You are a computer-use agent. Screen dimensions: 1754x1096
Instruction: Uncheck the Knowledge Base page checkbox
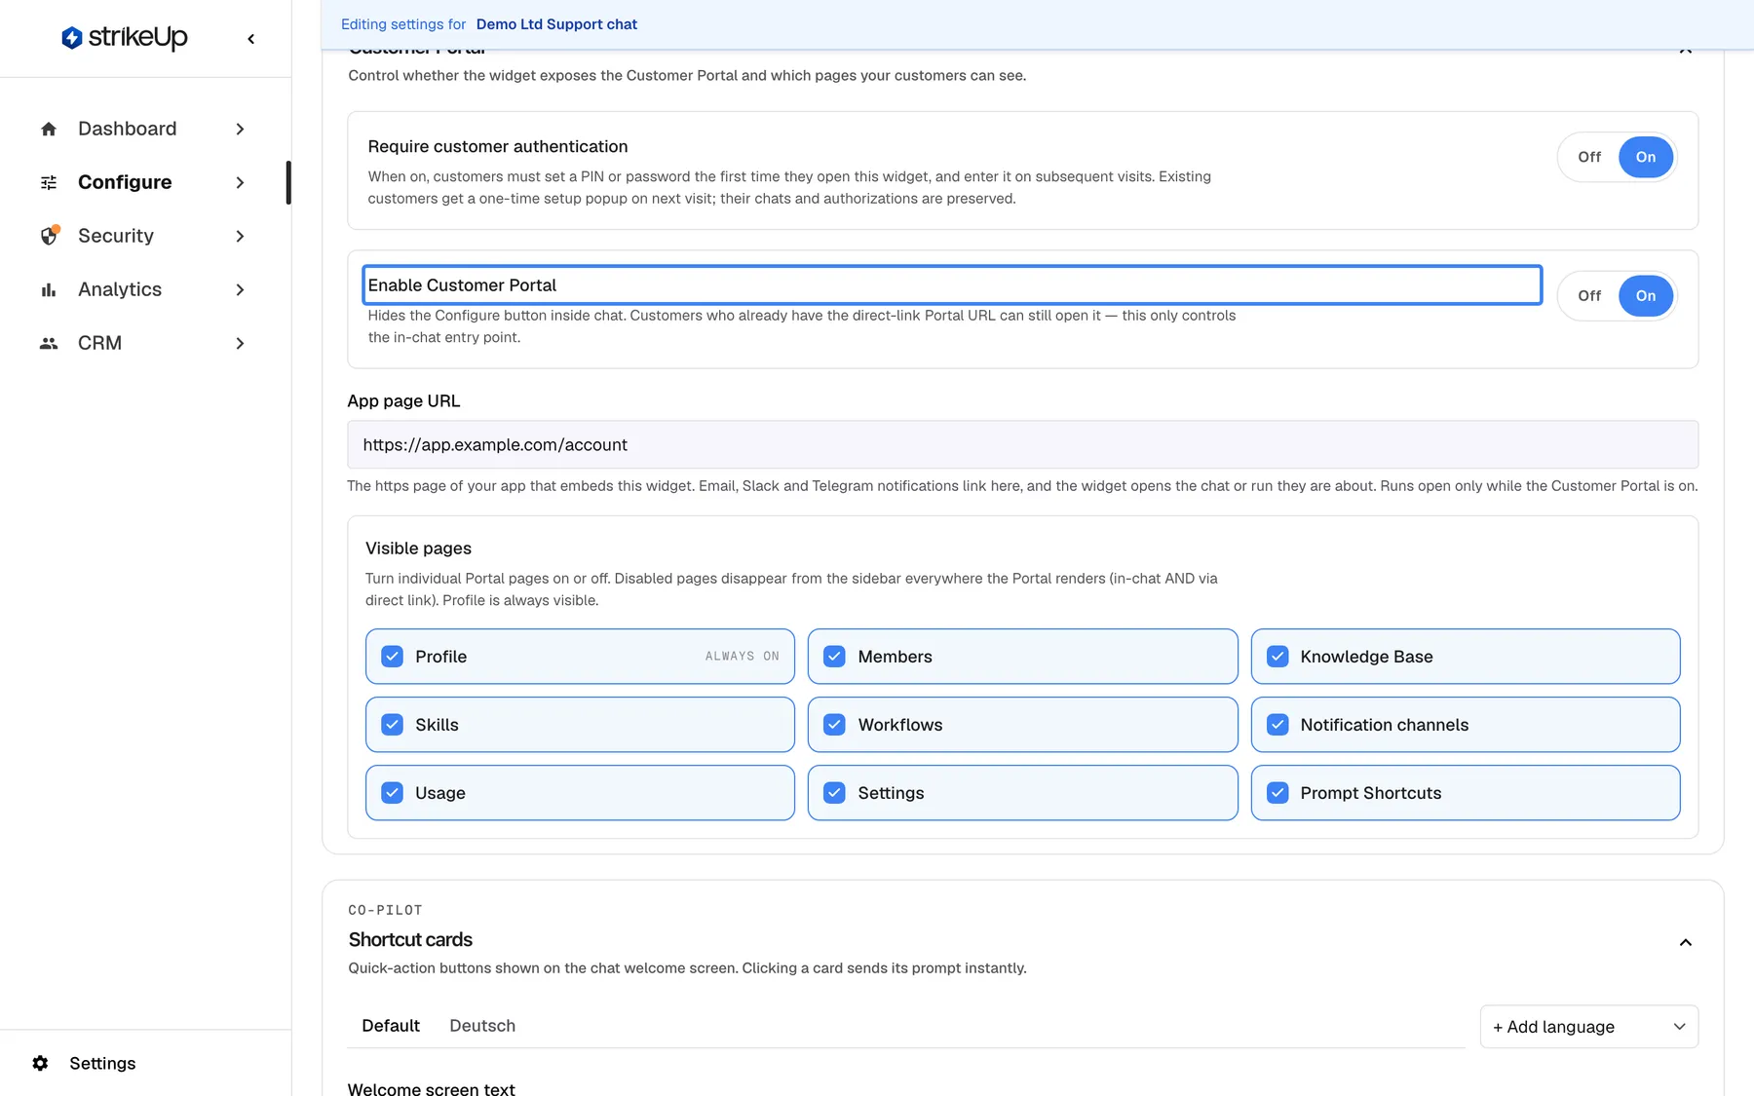pos(1277,657)
